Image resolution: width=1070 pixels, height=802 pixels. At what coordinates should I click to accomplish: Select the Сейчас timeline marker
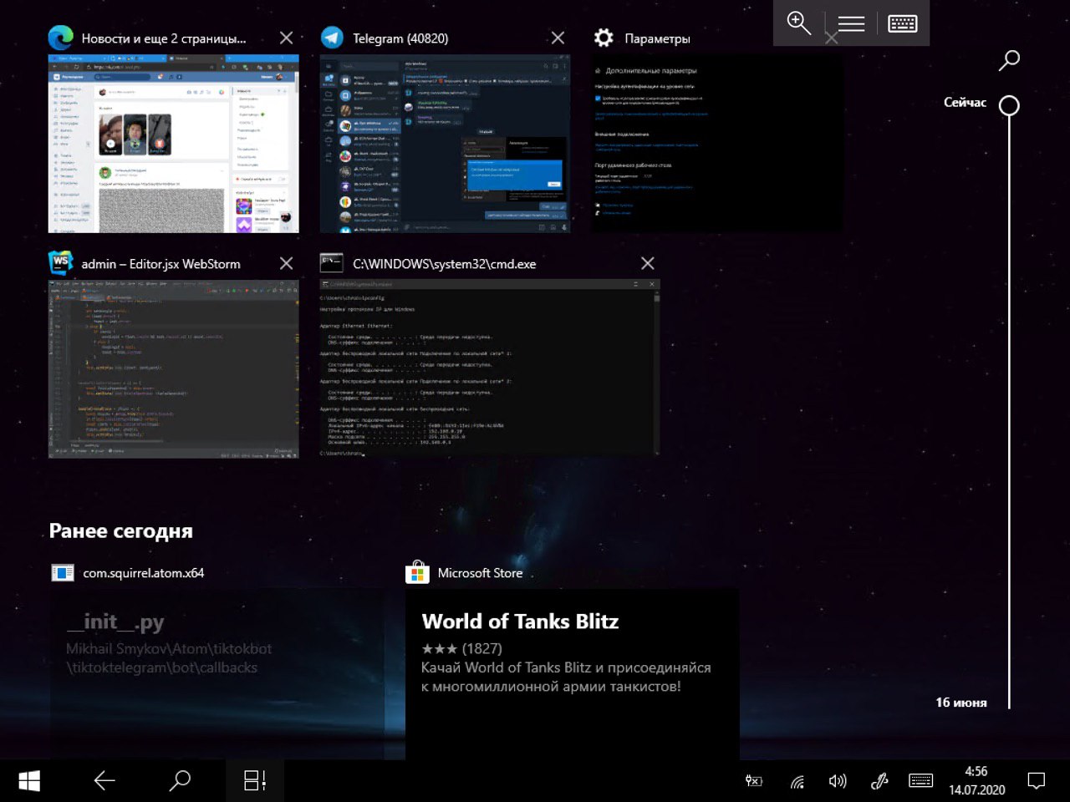1009,106
